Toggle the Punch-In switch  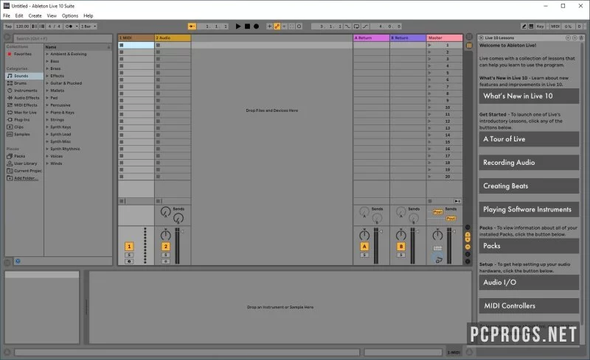(347, 27)
